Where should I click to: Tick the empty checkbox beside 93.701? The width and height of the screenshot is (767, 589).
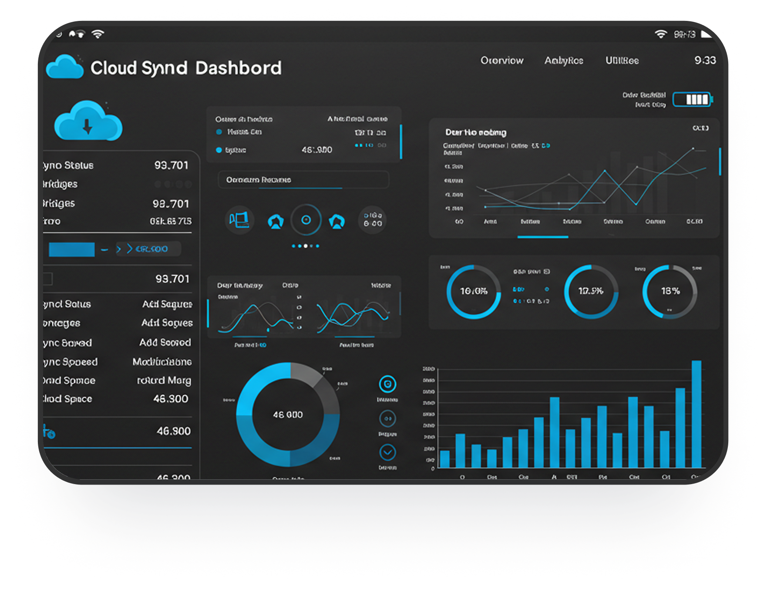click(47, 279)
